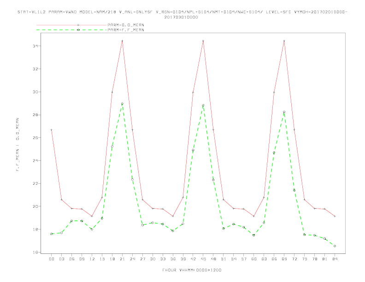
Task: Click y-axis tick label 32
Action: (x=35, y=69)
